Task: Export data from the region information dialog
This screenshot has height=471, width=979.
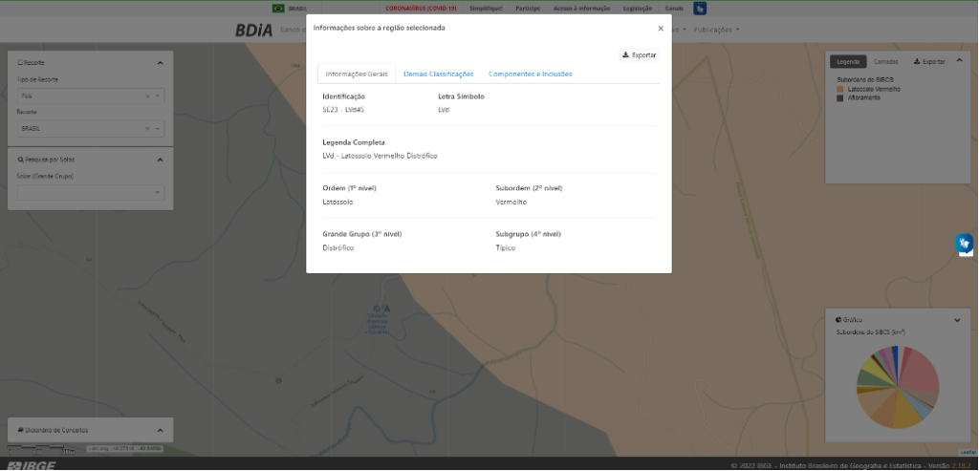Action: (x=640, y=55)
